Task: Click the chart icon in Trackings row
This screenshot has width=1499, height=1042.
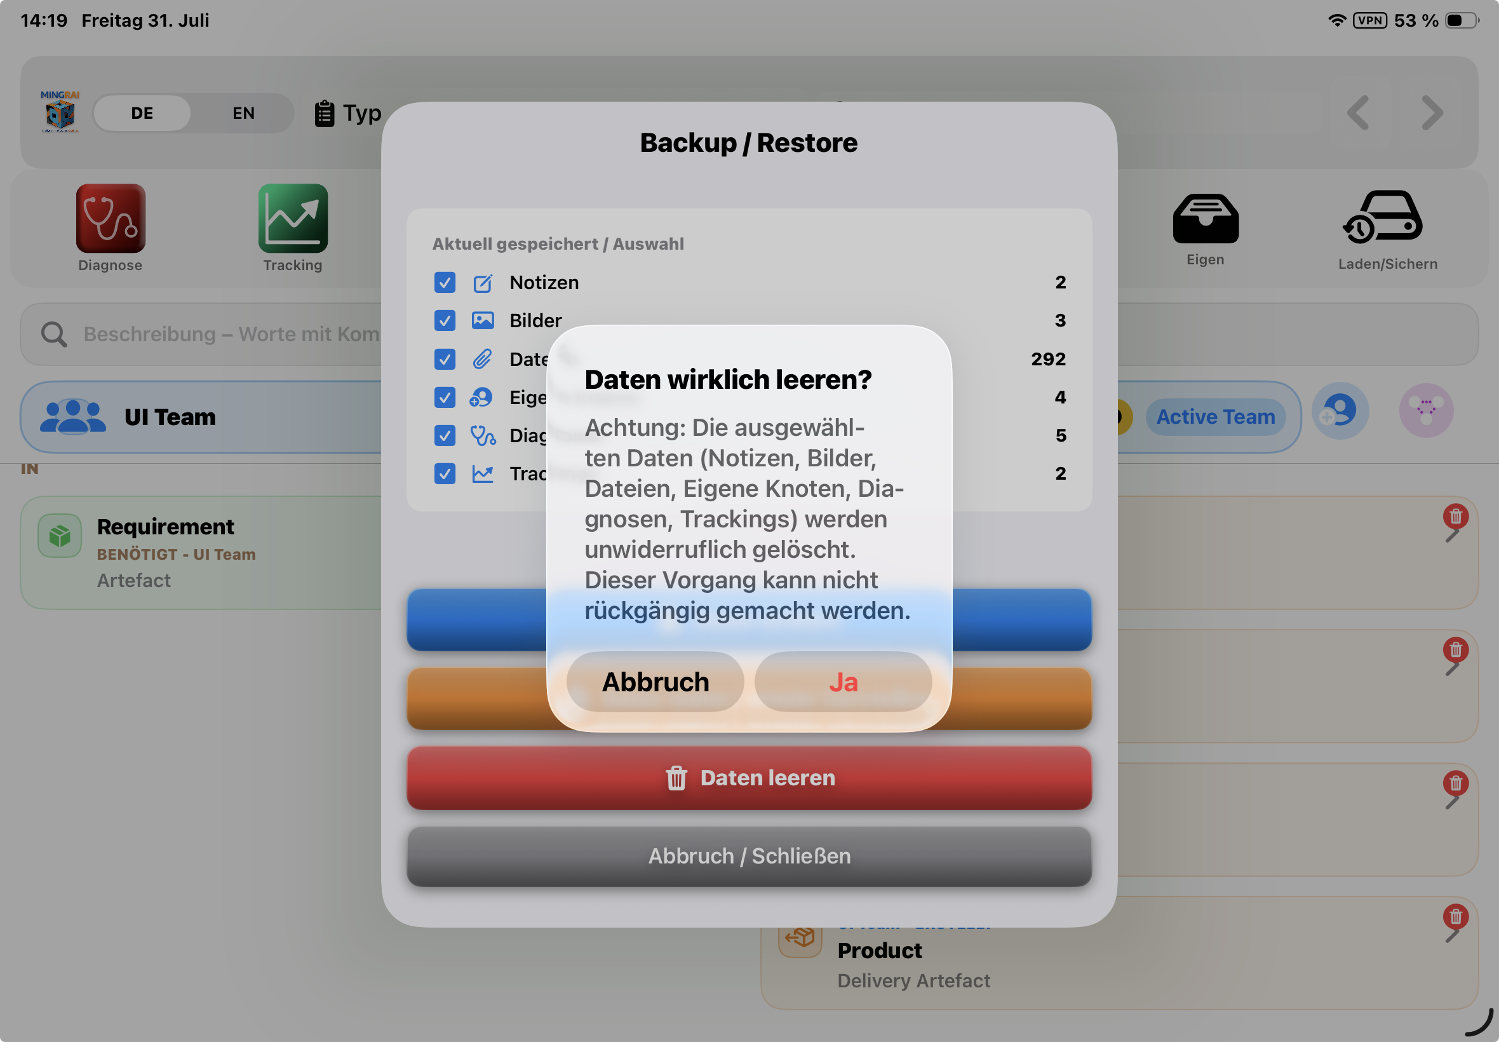Action: 482,473
